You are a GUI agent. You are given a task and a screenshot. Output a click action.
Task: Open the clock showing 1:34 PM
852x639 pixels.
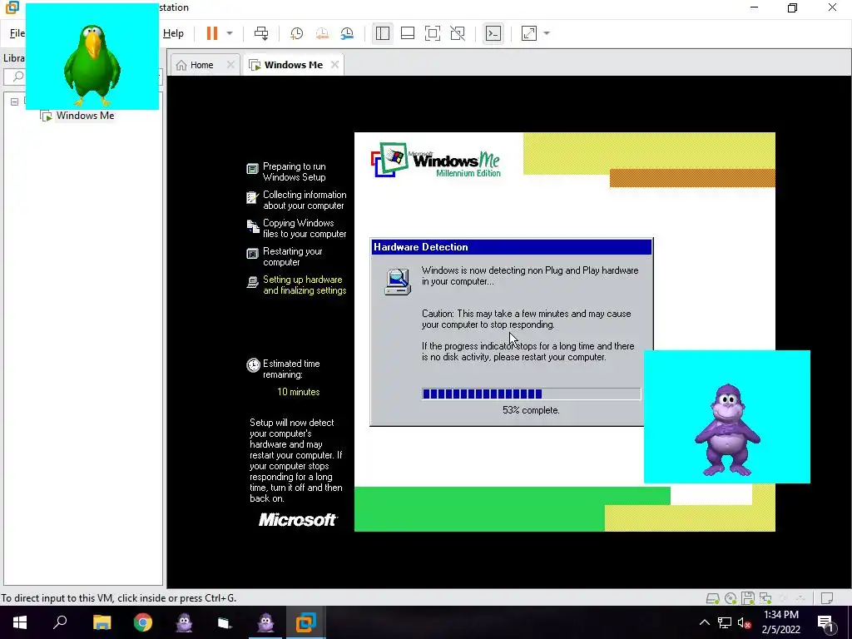point(780,622)
